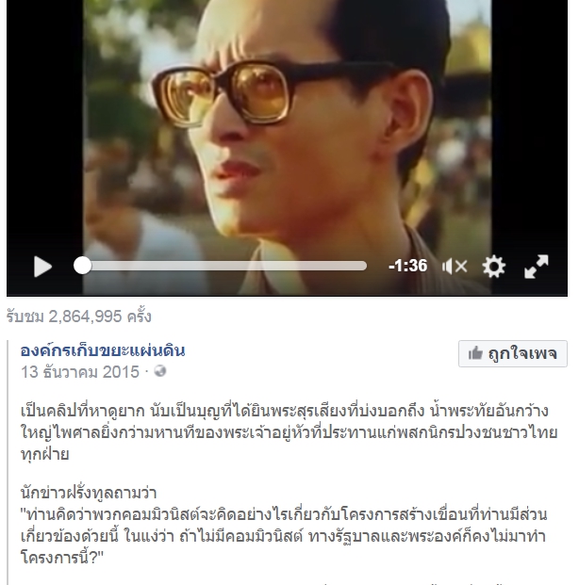This screenshot has height=585, width=579.
Task: Click the ถูกใจเพจ button label
Action: point(522,353)
